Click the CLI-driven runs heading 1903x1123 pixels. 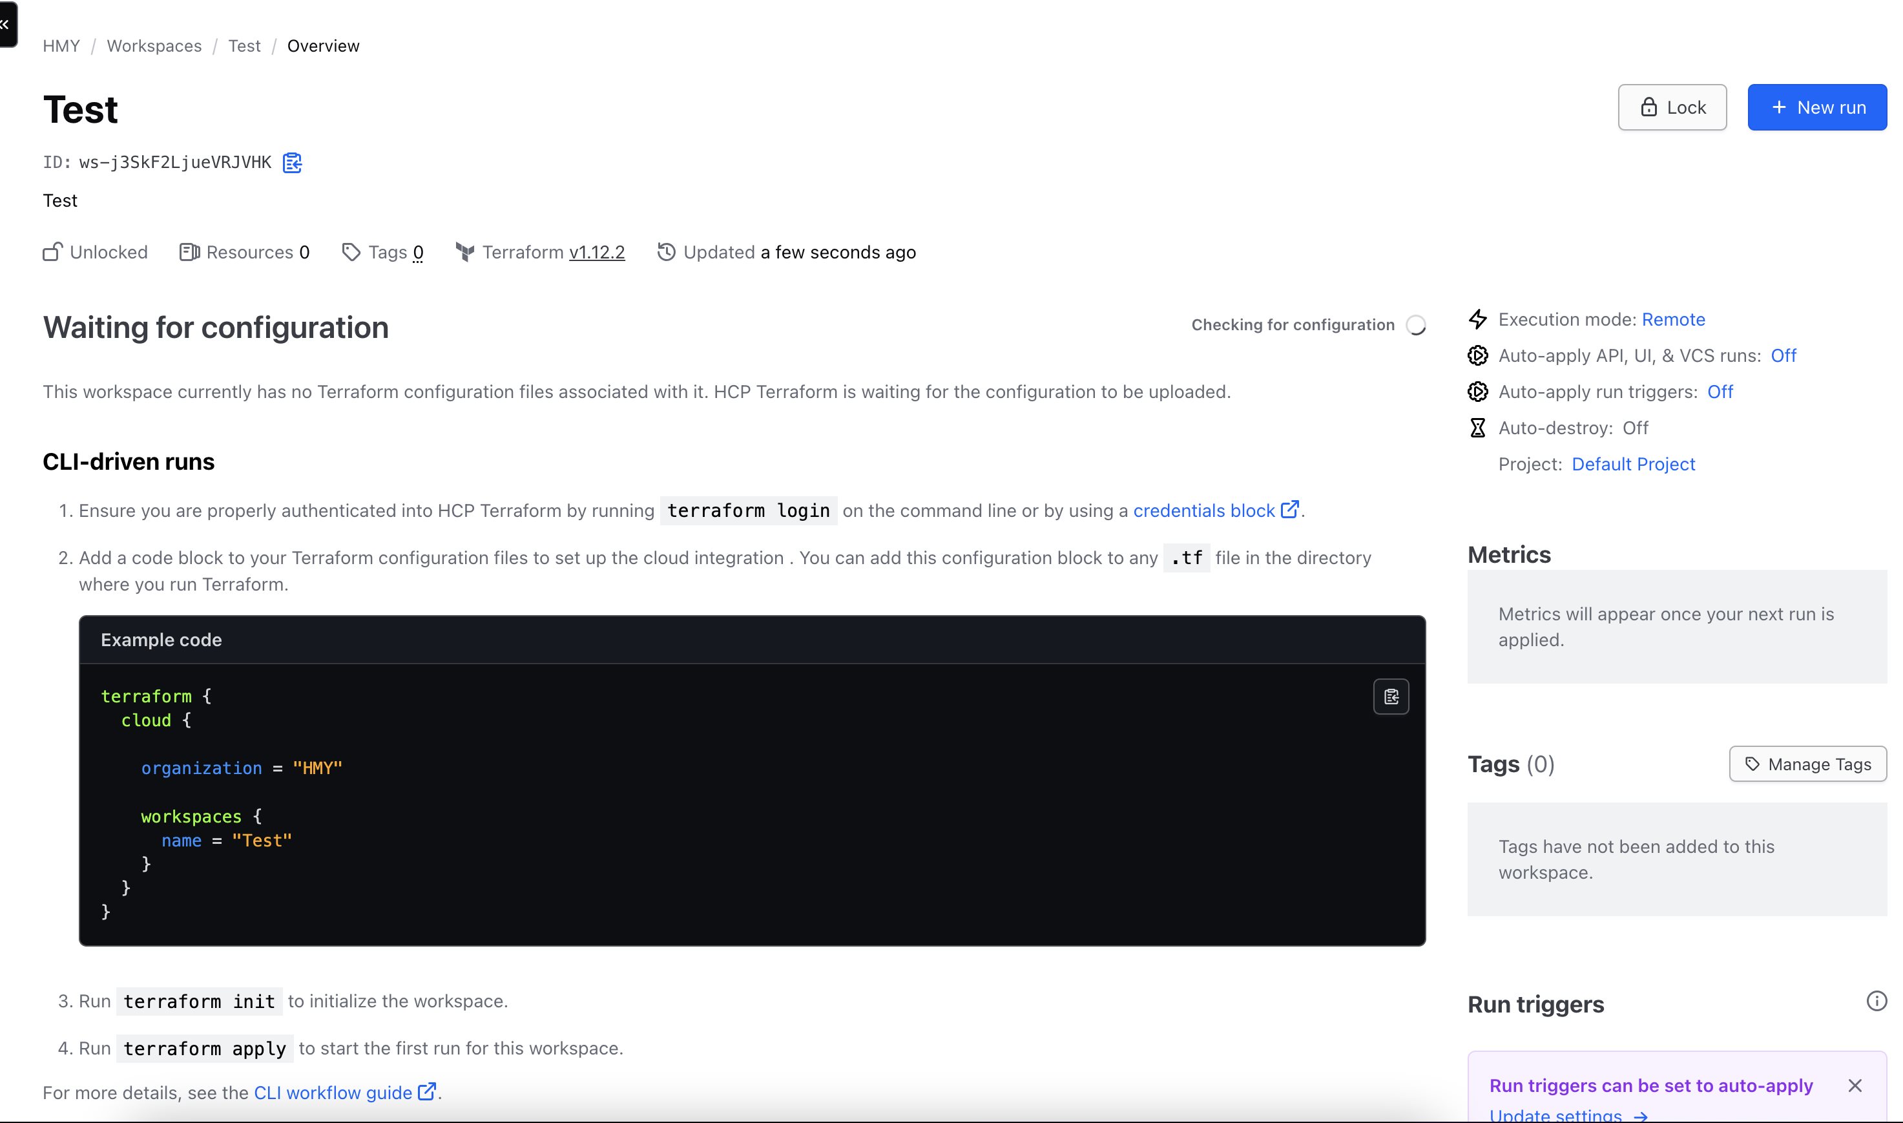129,461
